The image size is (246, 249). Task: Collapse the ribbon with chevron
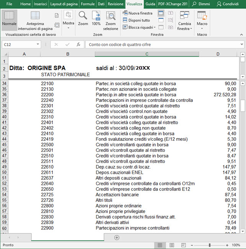point(241,35)
